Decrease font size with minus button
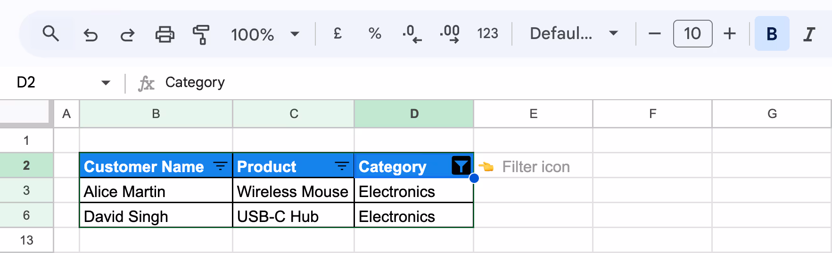 [x=654, y=34]
